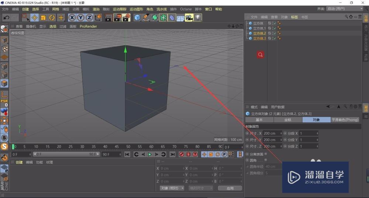
Task: Add a cube primitive object
Action: pos(137,18)
